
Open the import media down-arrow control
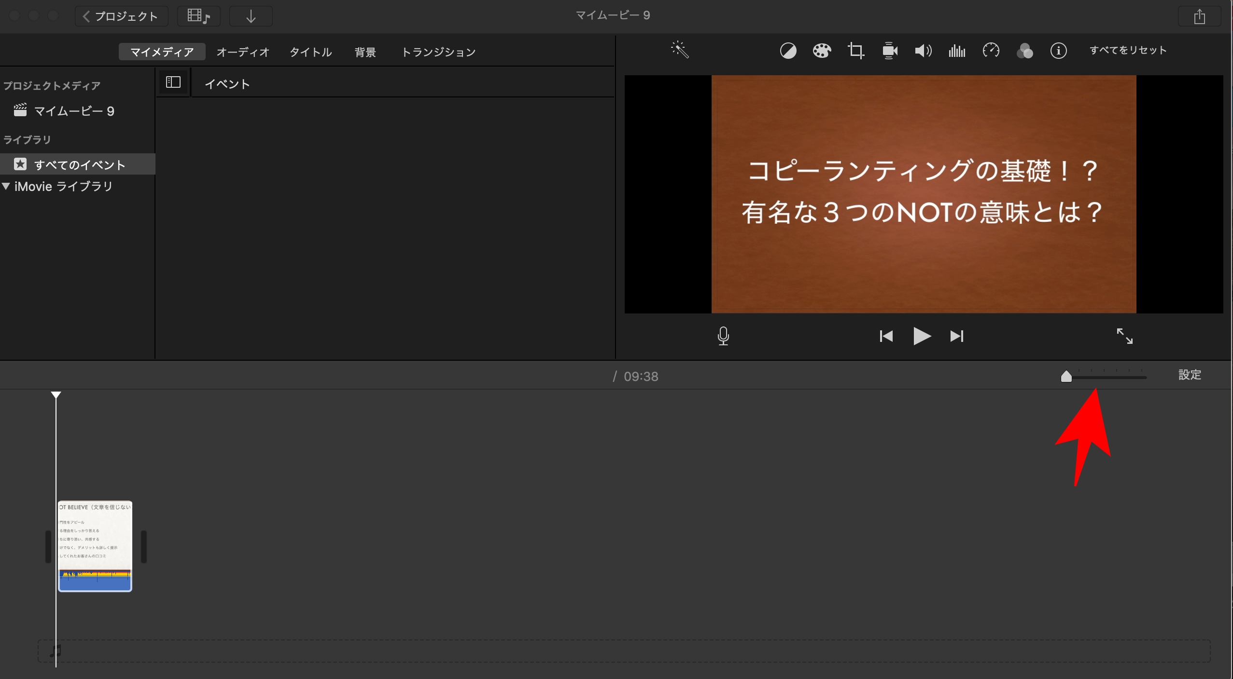coord(251,16)
